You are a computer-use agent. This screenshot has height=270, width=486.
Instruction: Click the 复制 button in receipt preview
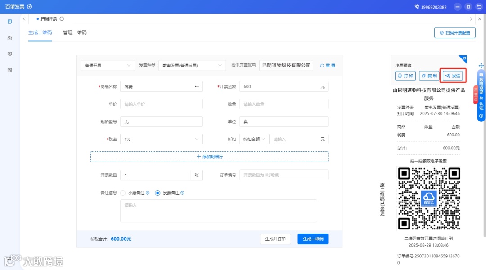click(429, 76)
